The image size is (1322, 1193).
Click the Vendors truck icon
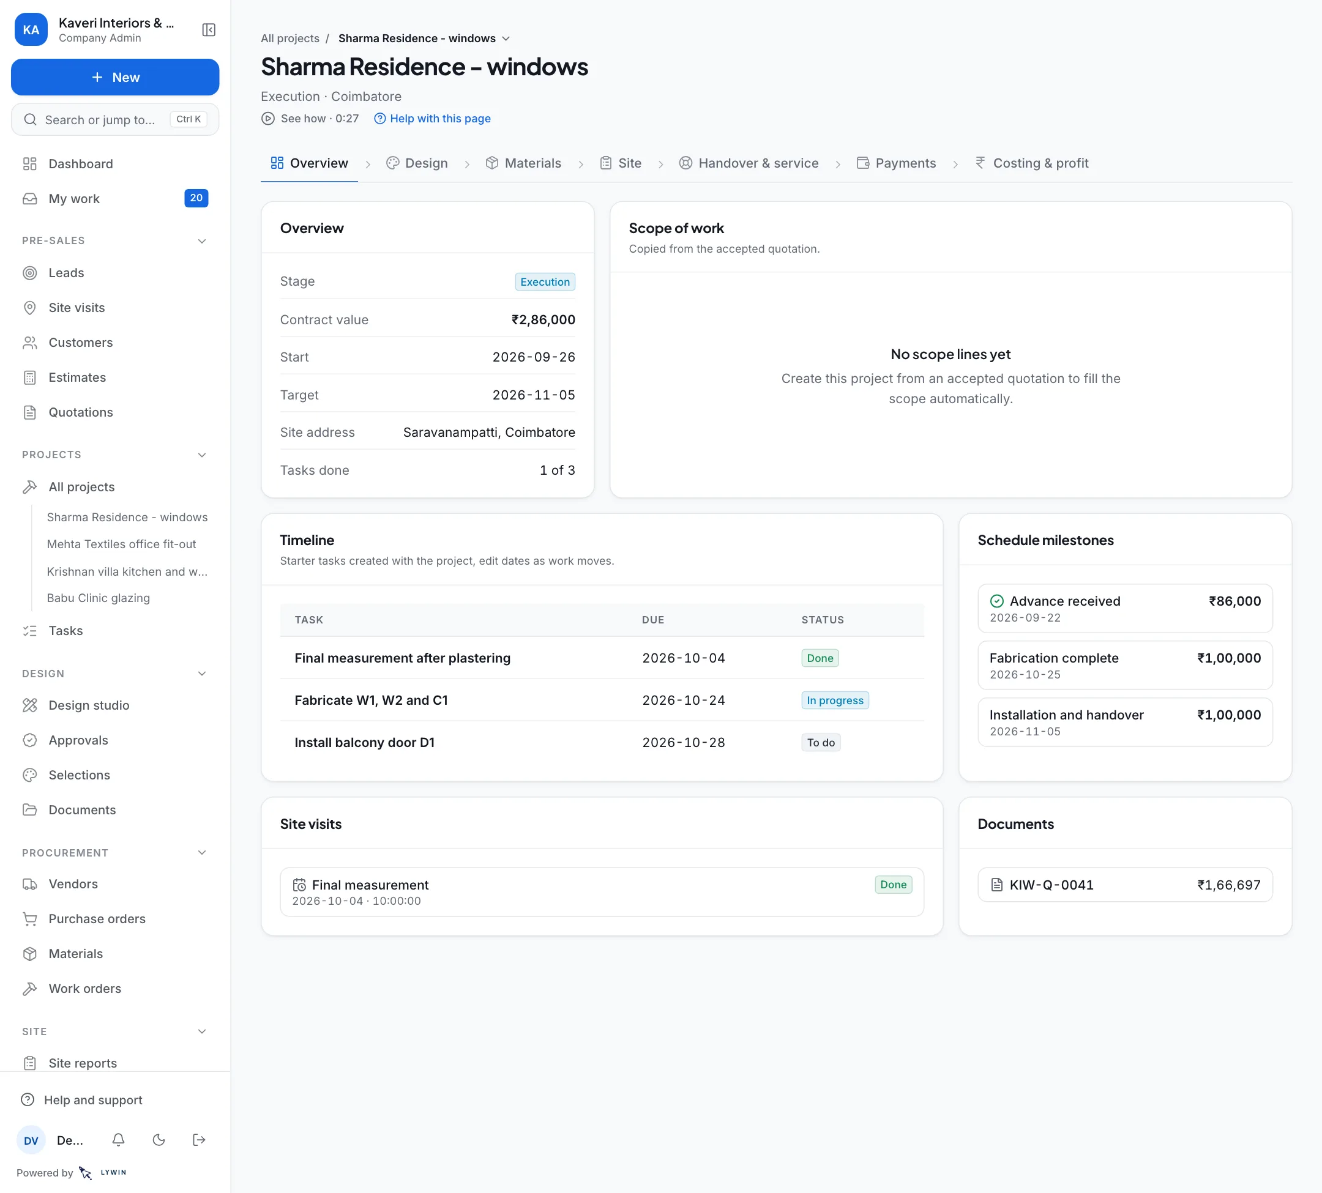coord(29,884)
